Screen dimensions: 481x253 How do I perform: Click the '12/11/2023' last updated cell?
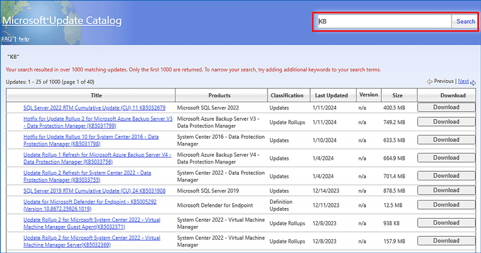[326, 206]
